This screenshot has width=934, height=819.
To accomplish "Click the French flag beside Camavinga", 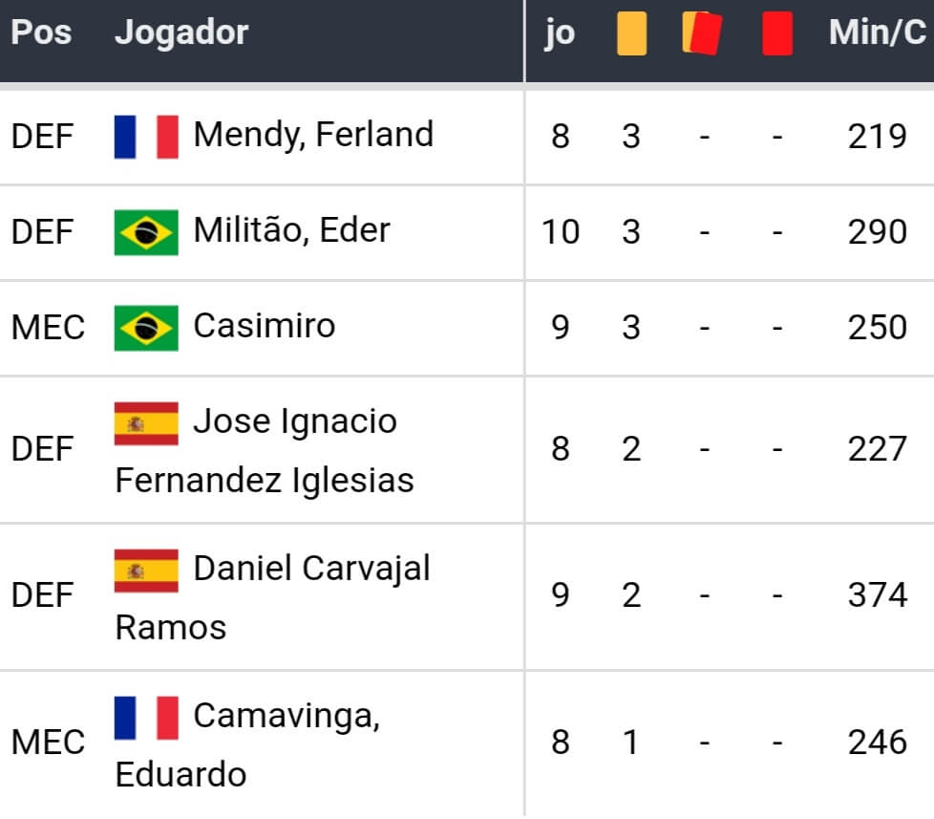I will point(146,718).
